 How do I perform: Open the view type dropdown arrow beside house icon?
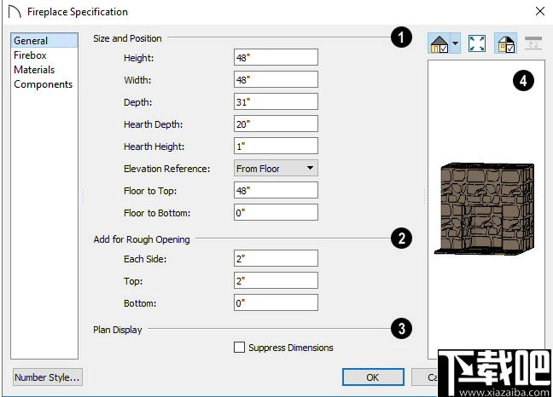pos(456,43)
